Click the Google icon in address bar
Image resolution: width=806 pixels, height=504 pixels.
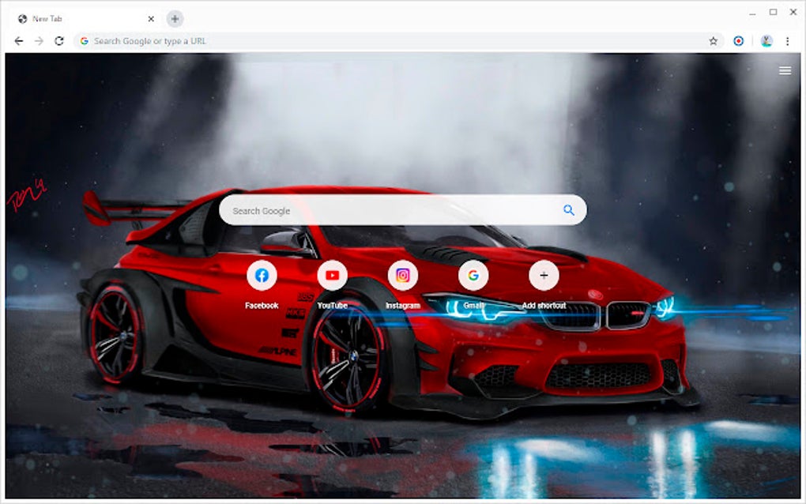click(85, 41)
